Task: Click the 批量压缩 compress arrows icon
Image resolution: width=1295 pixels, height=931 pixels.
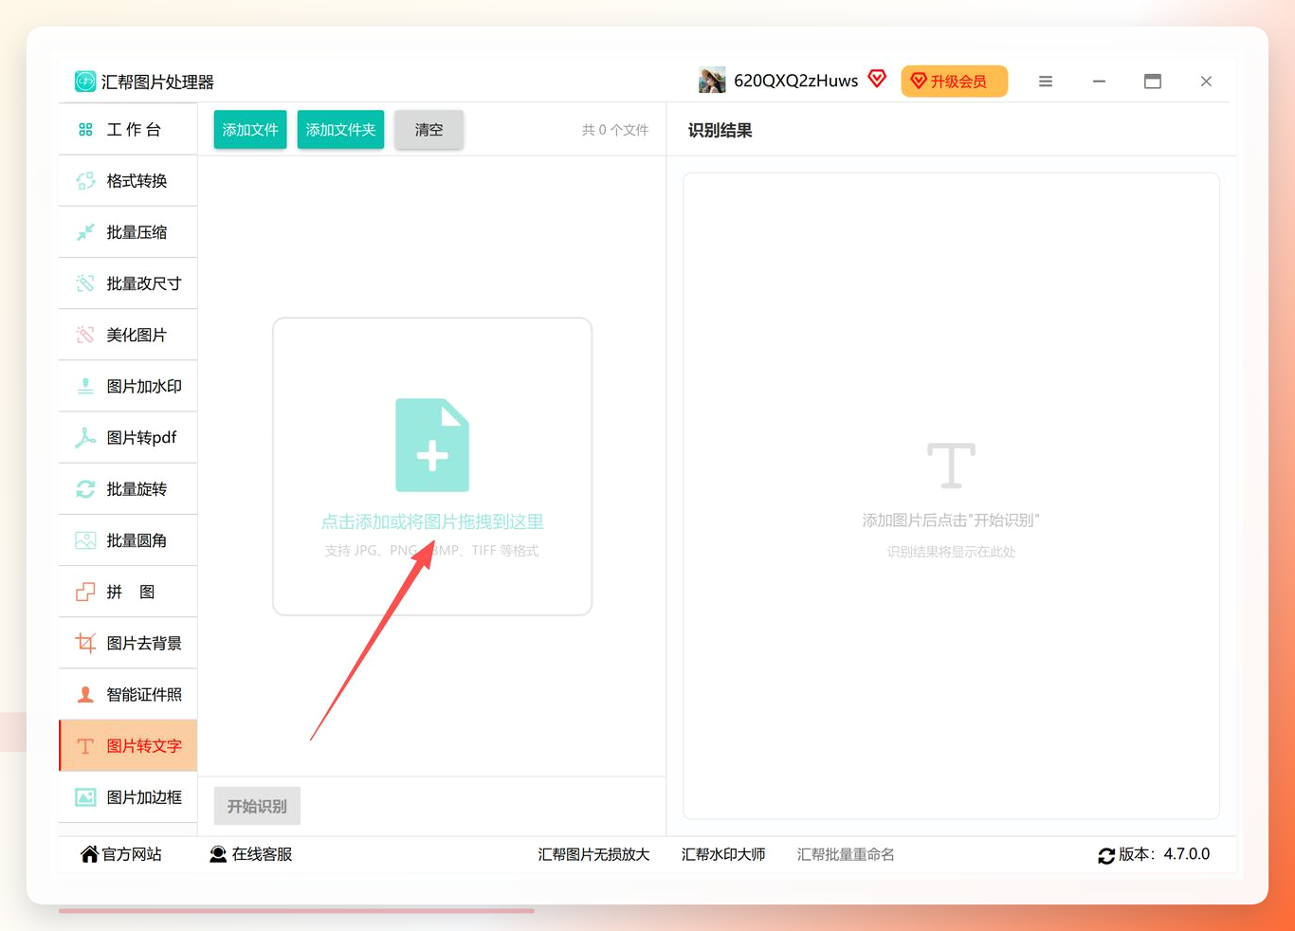Action: pyautogui.click(x=85, y=232)
